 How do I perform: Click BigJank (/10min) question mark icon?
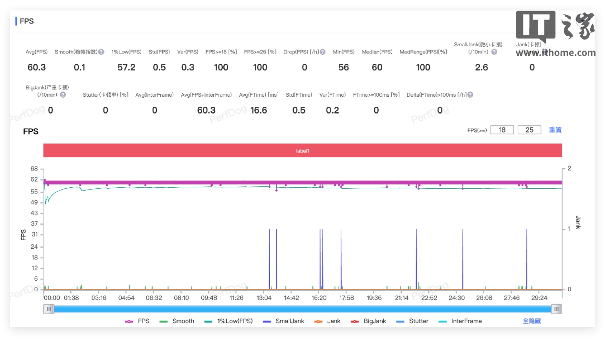pyautogui.click(x=63, y=95)
